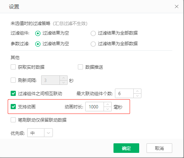Close the 设置 dialog with the X icon
Screen dimensions: 184x158
177,7
